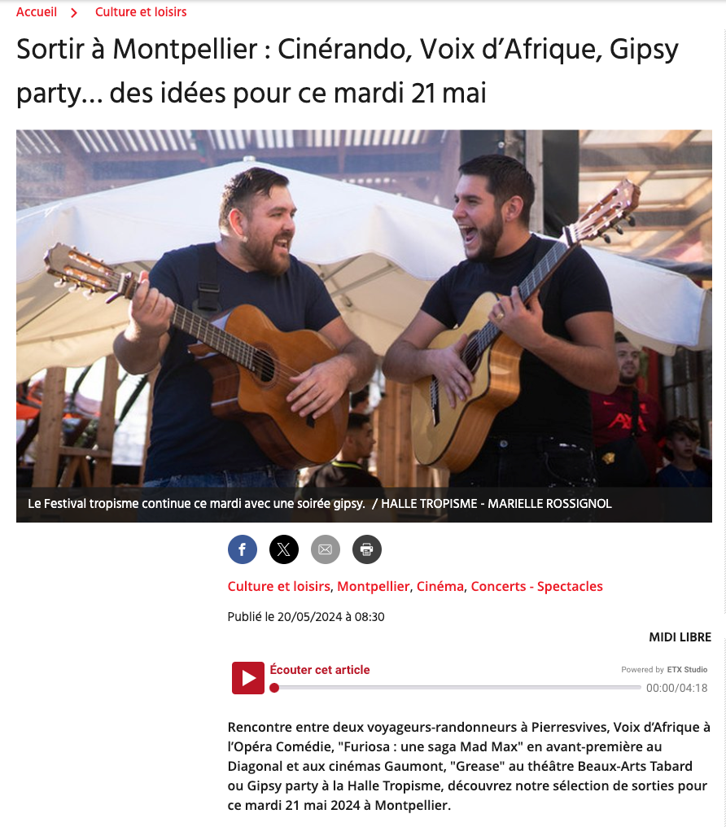This screenshot has height=827, width=726.
Task: Click the photo caption about Festival tropisme
Action: [320, 504]
